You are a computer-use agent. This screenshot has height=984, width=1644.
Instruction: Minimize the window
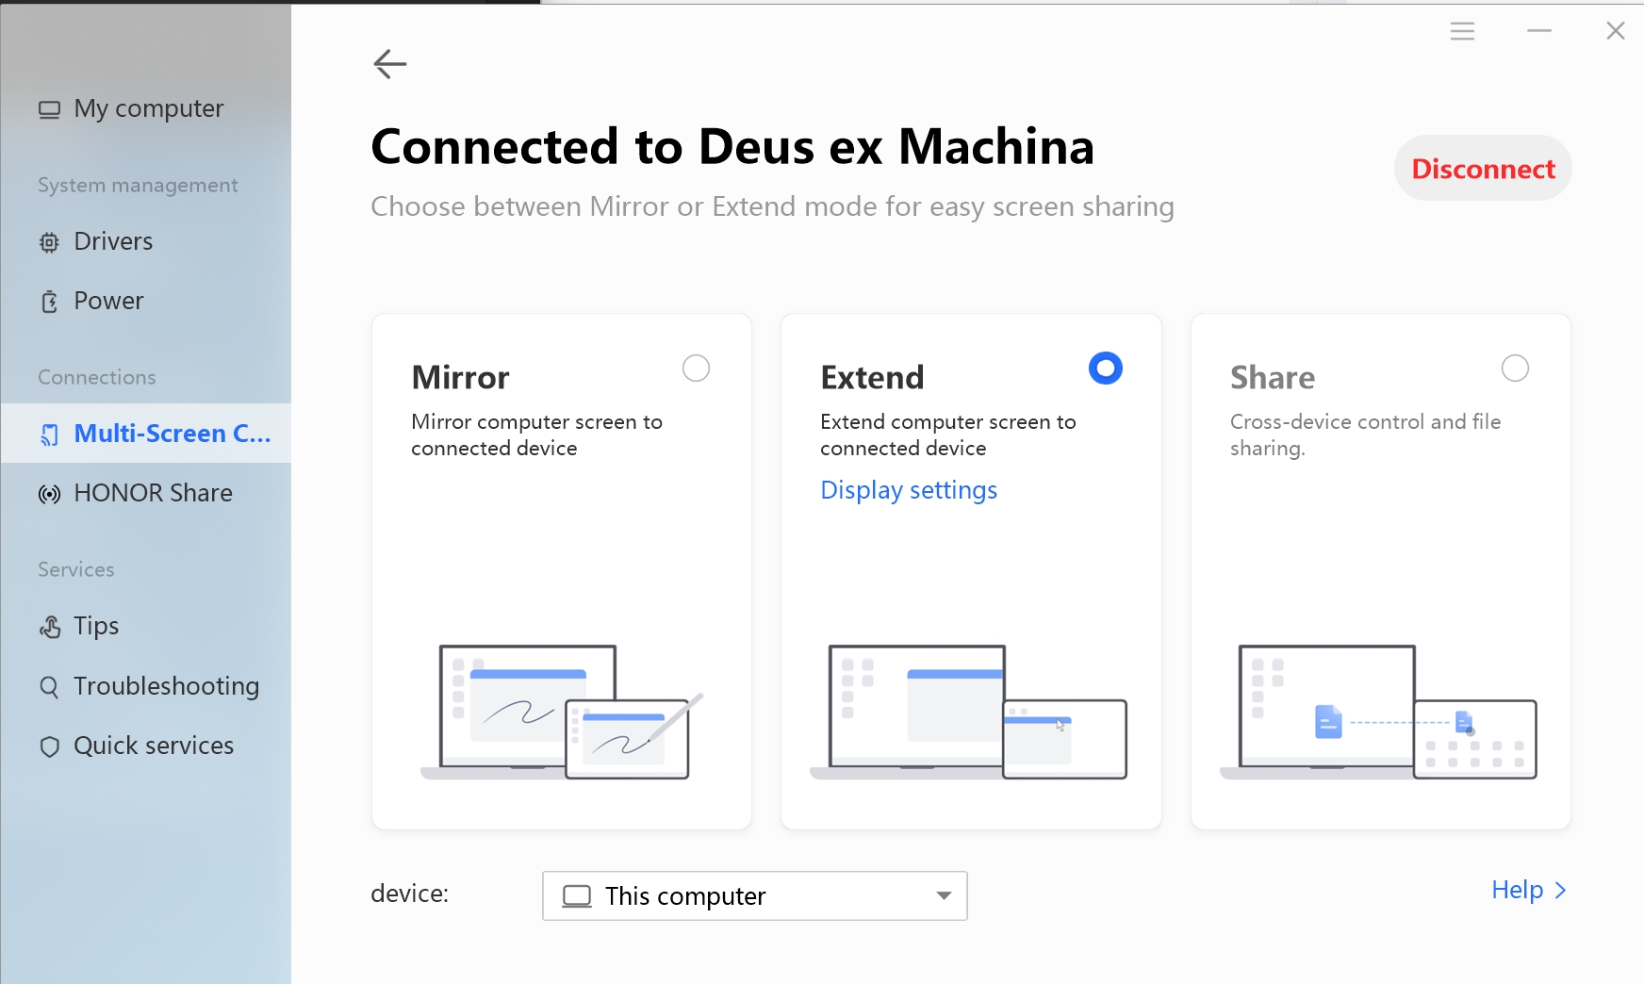[1539, 31]
